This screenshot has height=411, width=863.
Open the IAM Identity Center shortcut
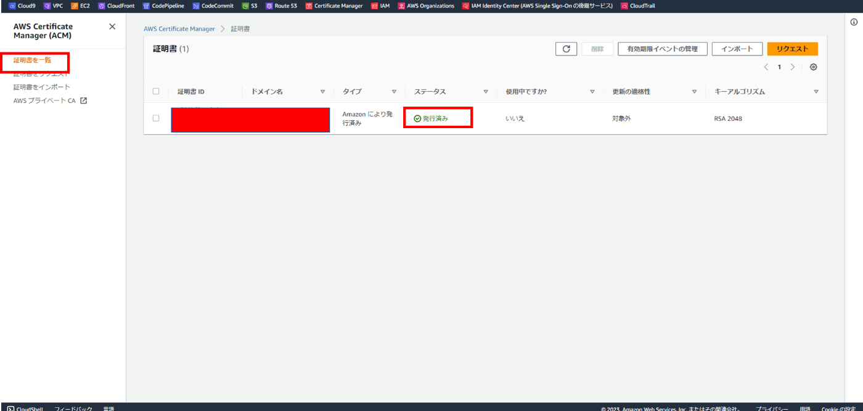[x=538, y=6]
